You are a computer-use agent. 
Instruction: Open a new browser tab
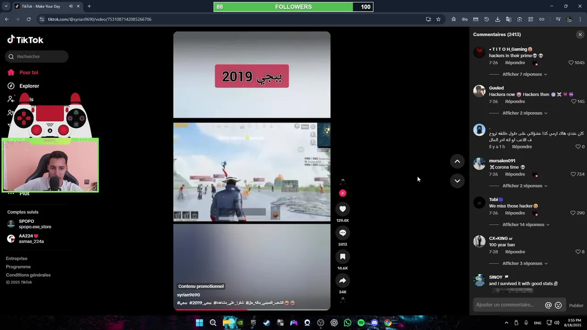89,6
